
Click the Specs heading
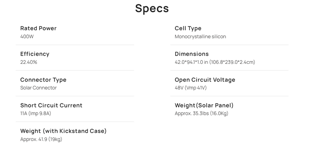pos(152,9)
